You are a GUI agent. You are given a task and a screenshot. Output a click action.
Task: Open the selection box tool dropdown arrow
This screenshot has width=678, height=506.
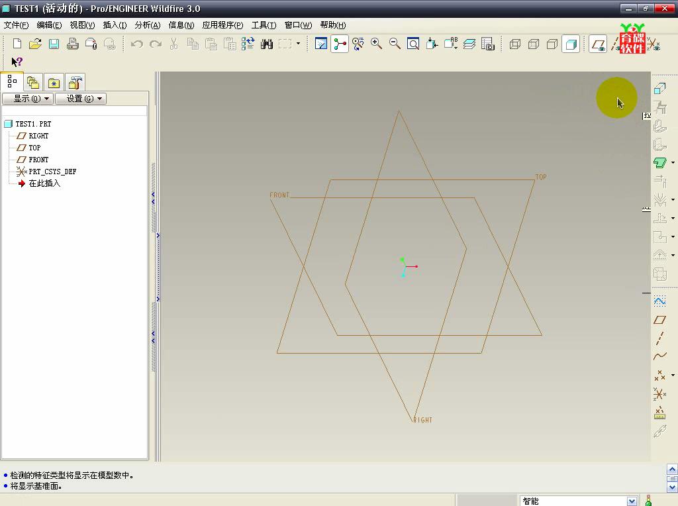tap(298, 44)
